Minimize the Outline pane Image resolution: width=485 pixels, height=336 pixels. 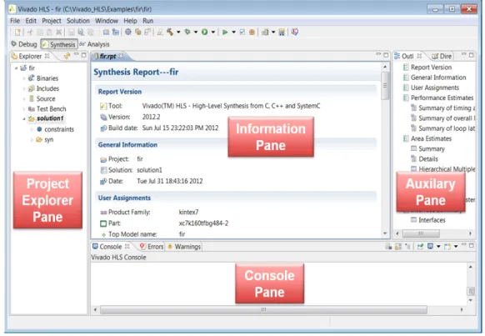click(463, 55)
